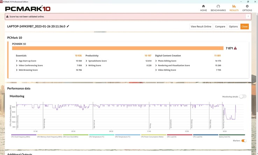Click the Spreadsheets value 12 614
The height and width of the screenshot is (155, 258).
point(149,61)
